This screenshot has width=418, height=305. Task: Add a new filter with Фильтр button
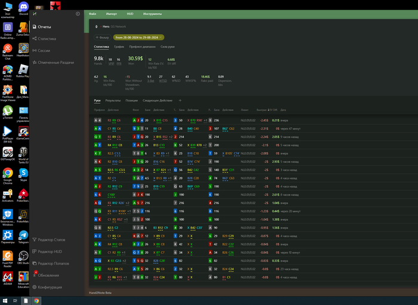(102, 38)
